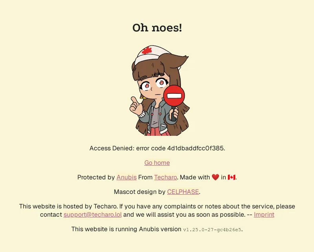Viewport: 314px width, 252px height.
Task: Visit the CELPHASE mascot designer link
Action: click(x=183, y=192)
